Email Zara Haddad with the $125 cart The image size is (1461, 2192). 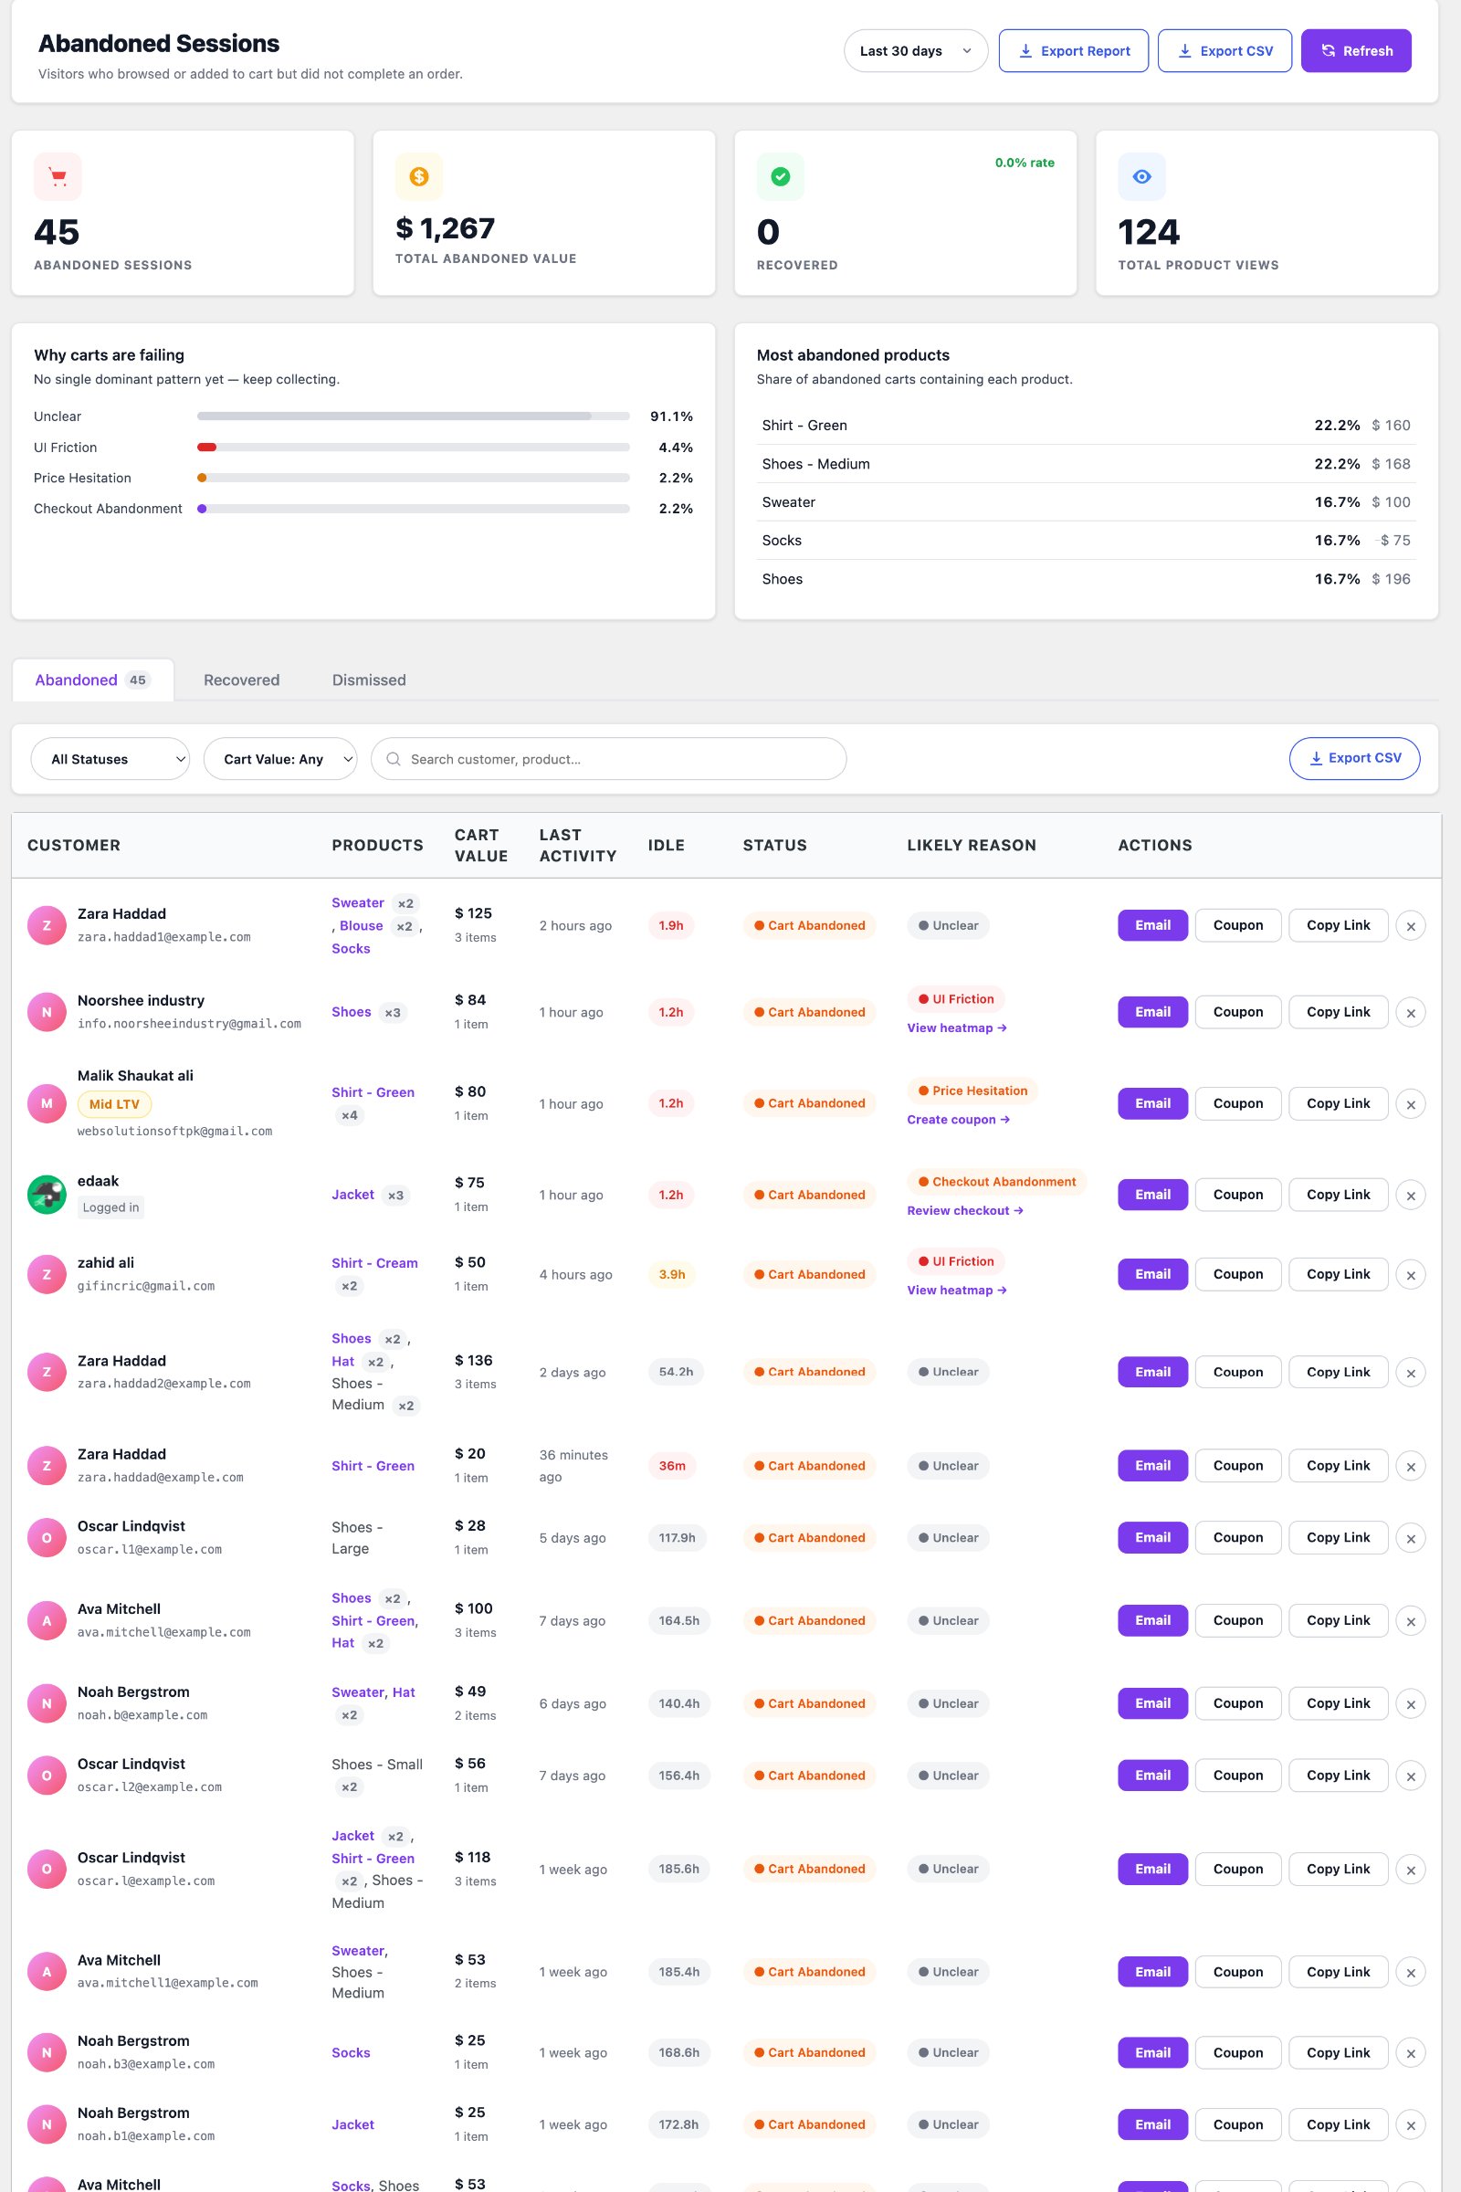[x=1152, y=925]
